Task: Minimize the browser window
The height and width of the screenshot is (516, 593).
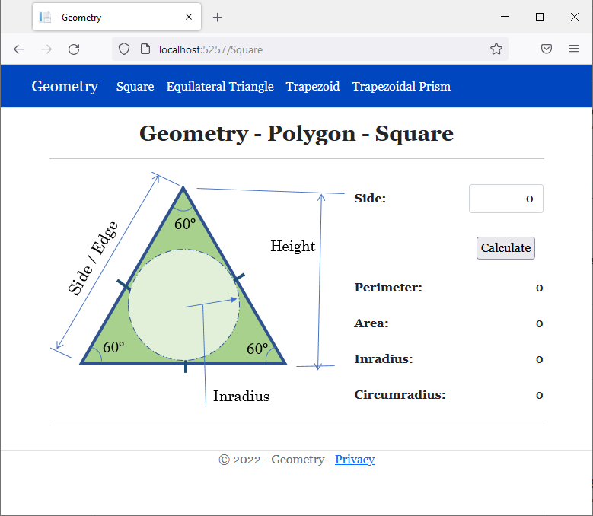Action: click(505, 17)
